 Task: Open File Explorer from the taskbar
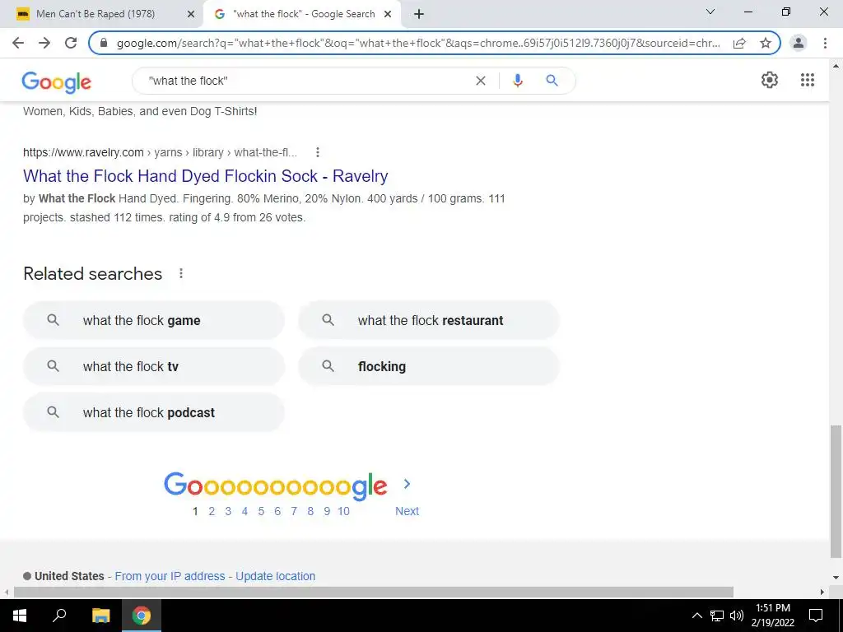coord(100,616)
